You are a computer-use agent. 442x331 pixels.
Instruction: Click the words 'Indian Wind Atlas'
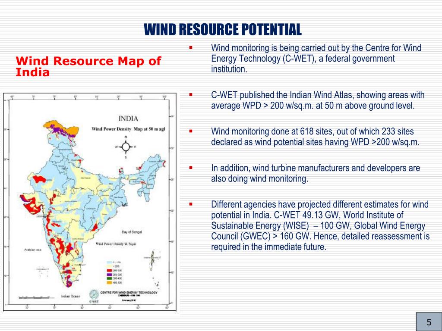(x=320, y=95)
